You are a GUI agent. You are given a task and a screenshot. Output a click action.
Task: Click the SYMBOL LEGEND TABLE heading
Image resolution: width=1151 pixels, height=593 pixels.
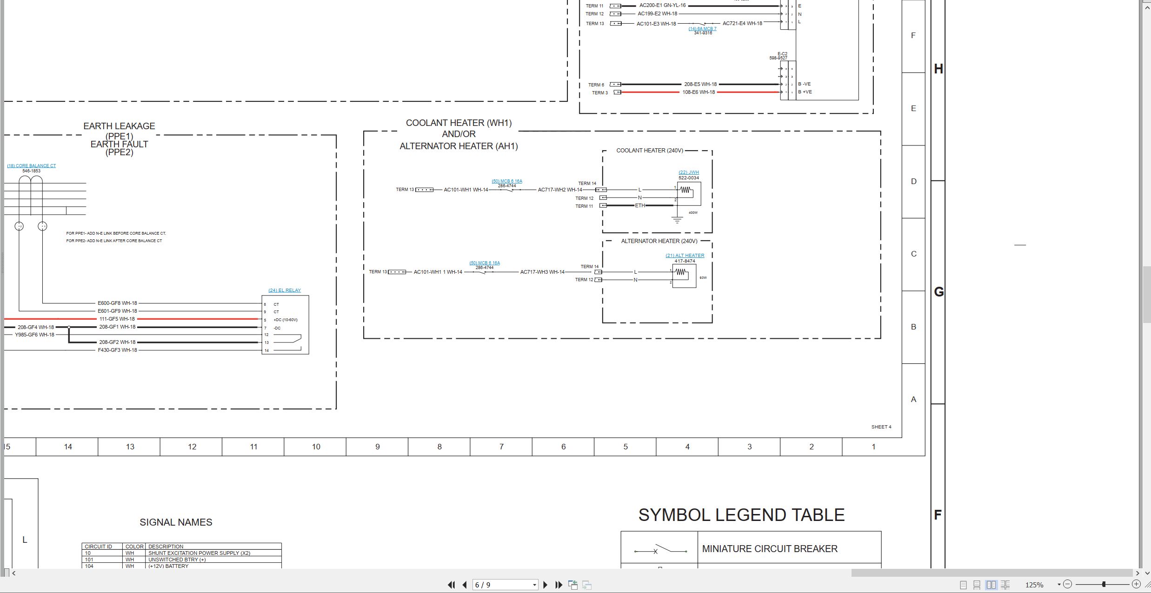coord(741,515)
